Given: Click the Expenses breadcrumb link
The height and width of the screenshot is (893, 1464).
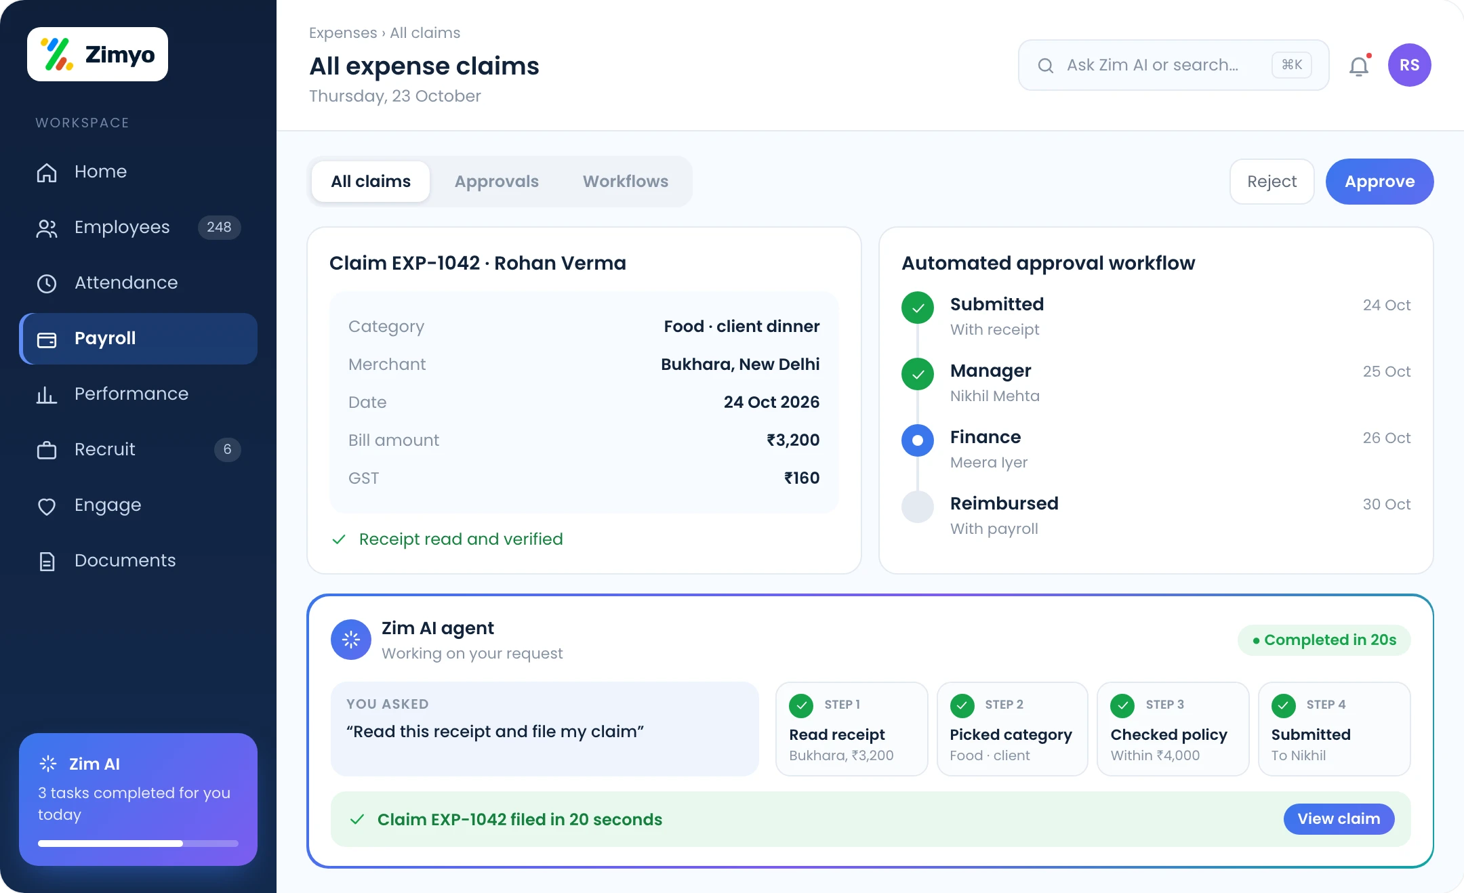Looking at the screenshot, I should 343,33.
